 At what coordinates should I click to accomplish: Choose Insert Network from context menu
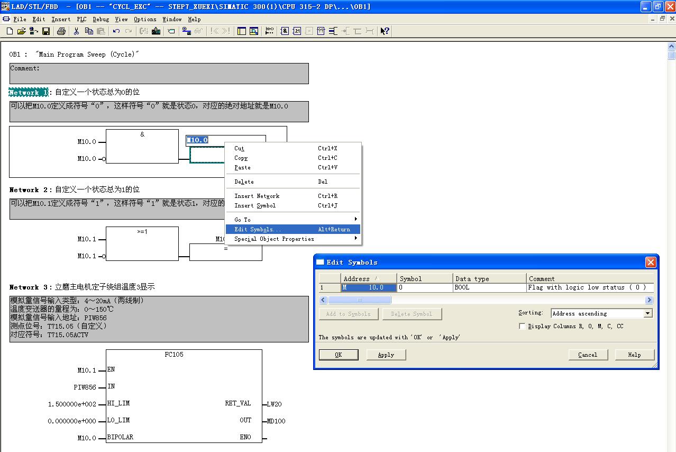[293, 196]
